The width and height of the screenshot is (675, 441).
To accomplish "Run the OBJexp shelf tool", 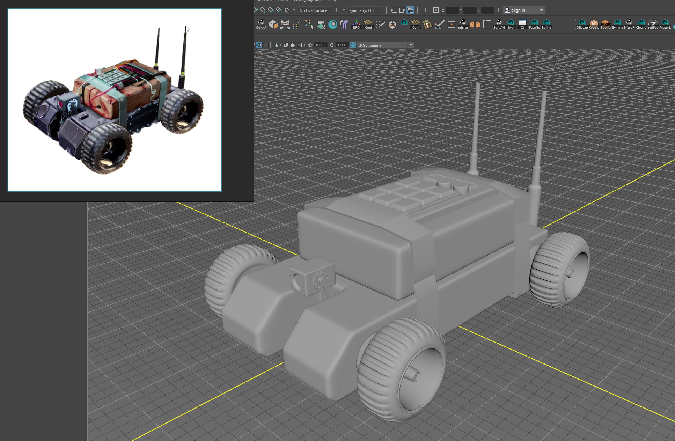I will point(582,24).
